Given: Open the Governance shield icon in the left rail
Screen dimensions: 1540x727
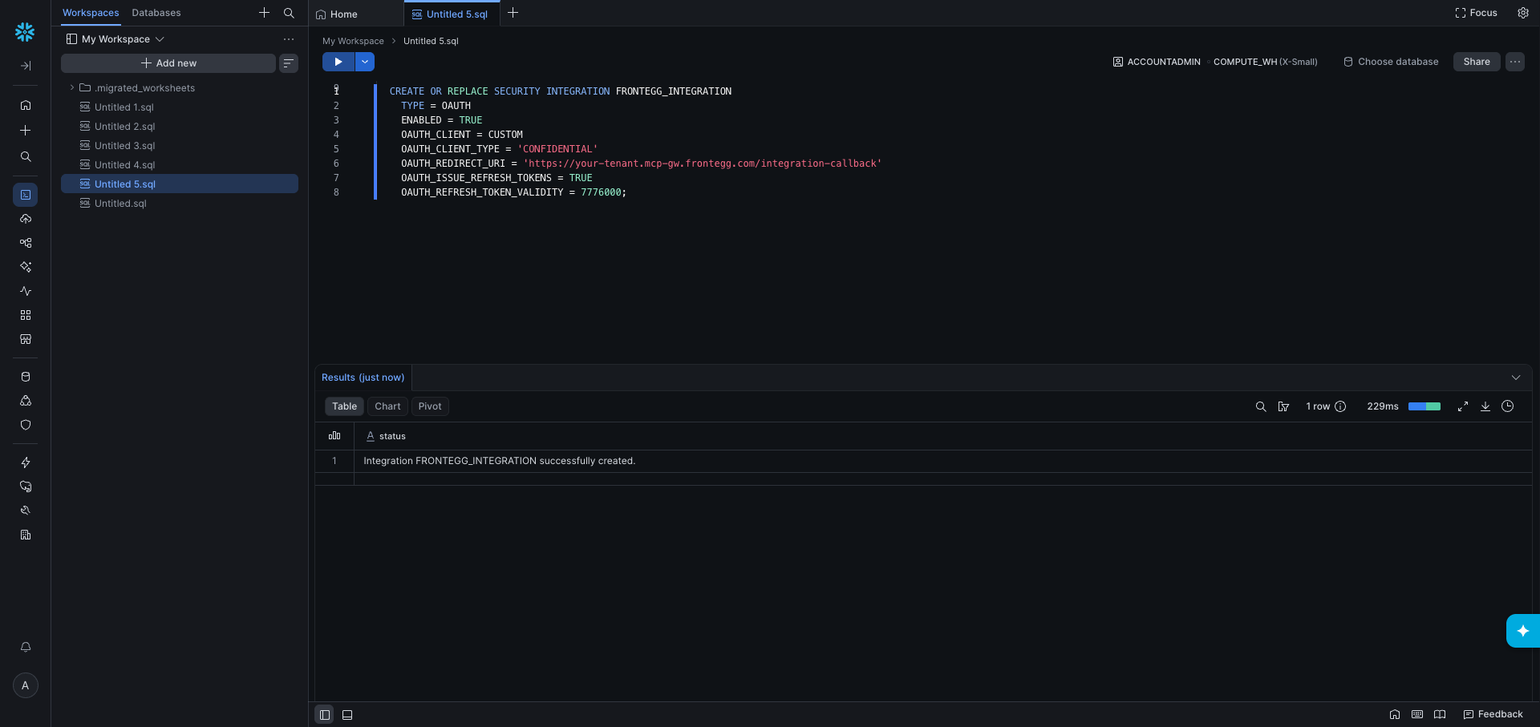Looking at the screenshot, I should [26, 425].
